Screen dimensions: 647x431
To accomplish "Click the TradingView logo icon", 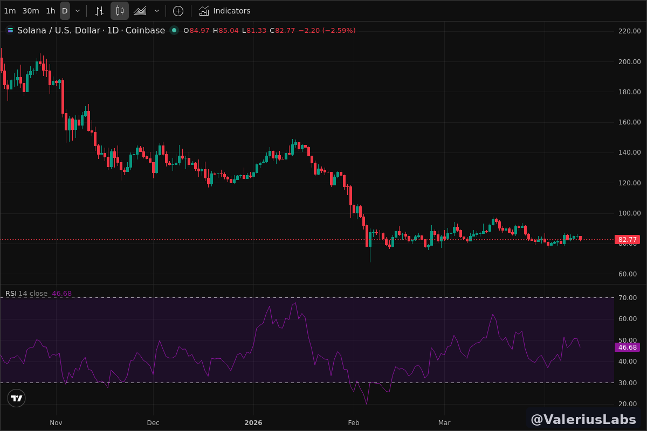I will pyautogui.click(x=16, y=398).
